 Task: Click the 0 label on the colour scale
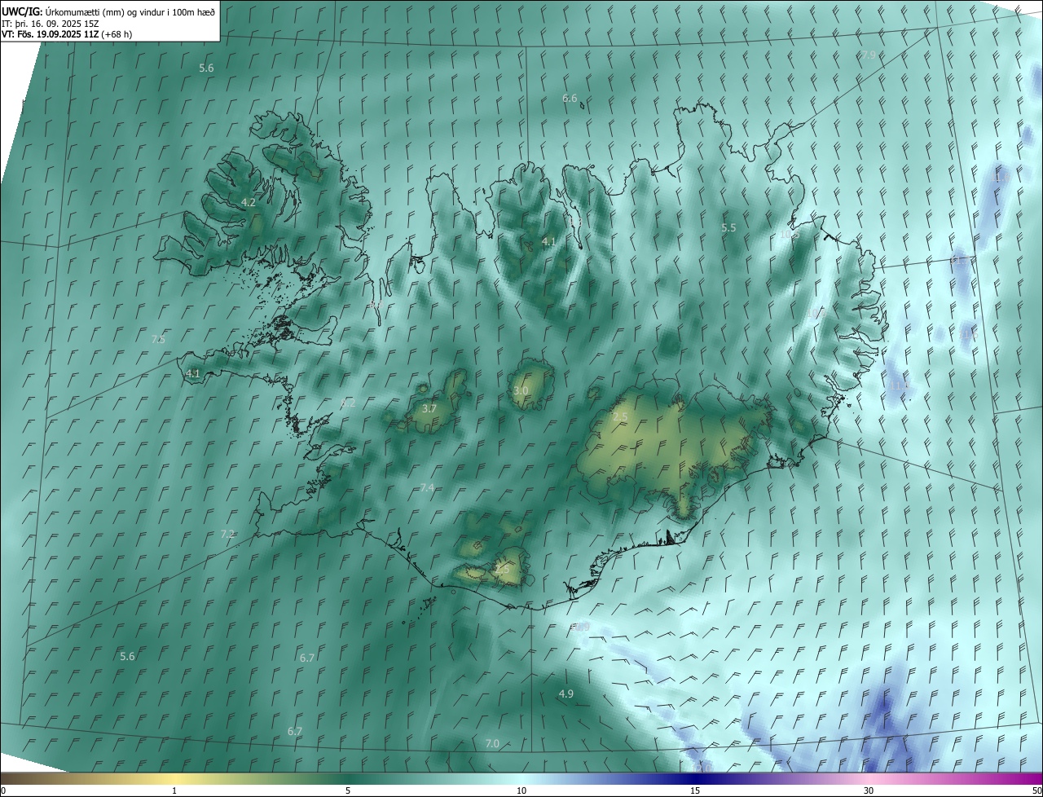2,790
